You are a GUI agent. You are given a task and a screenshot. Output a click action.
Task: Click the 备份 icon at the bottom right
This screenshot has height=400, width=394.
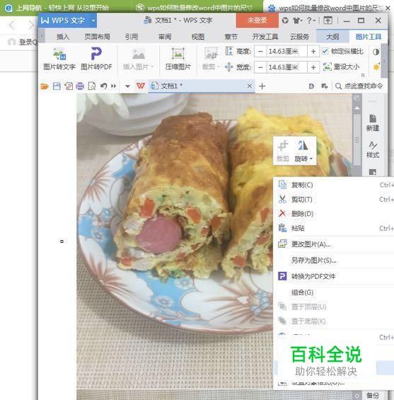point(373,396)
